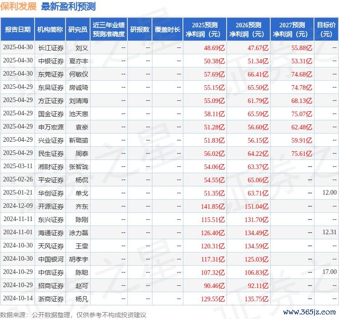Click analyst name 张智珑

pos(79,167)
